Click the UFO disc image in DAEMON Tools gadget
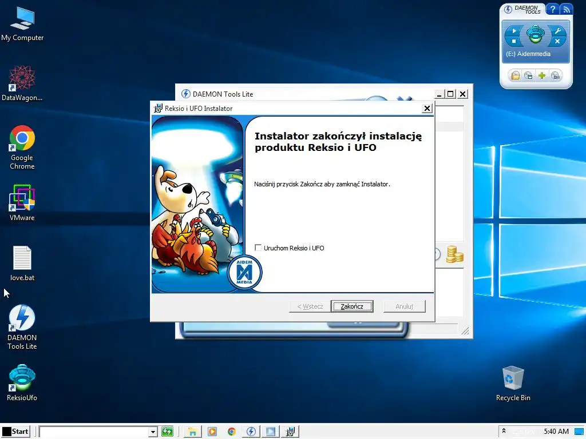Screen dimensions: 586x439 click(535, 34)
